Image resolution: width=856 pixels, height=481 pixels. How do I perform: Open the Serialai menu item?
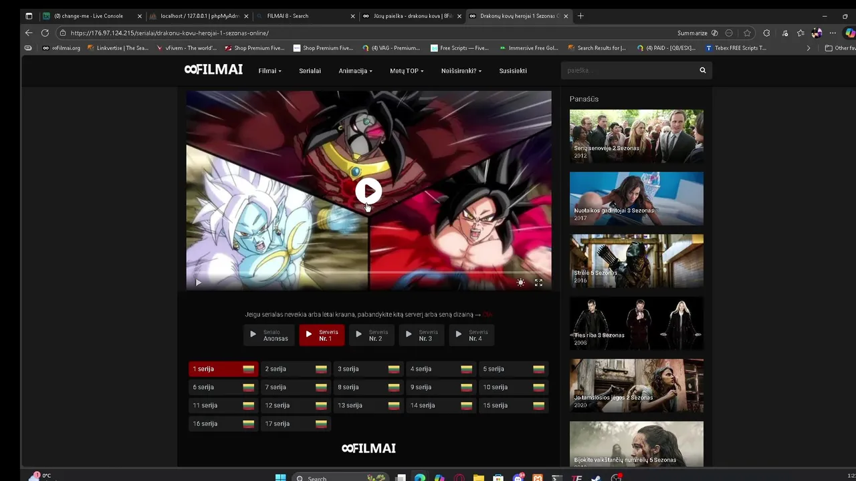tap(310, 71)
